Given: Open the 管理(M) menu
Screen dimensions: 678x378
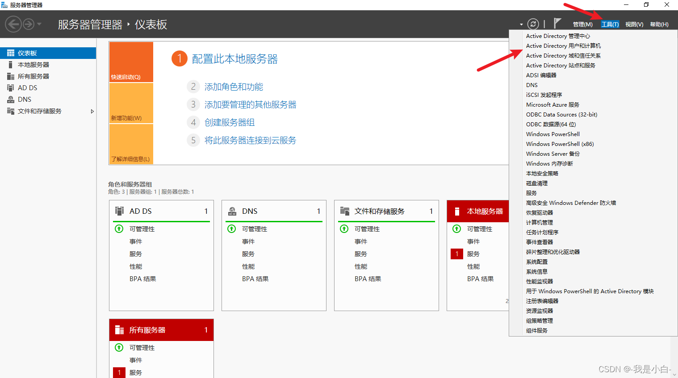Looking at the screenshot, I should coord(582,25).
